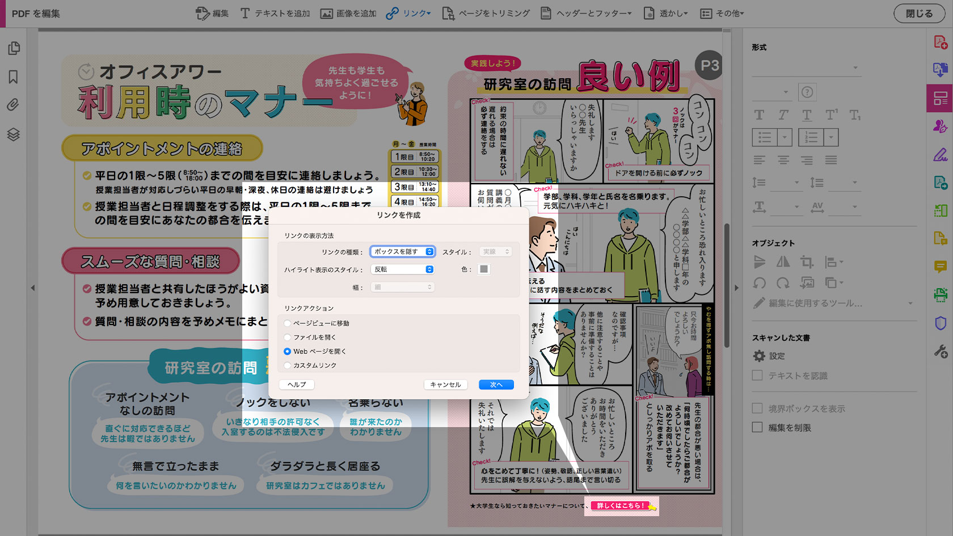Click the Create PDF tool icon
Screen dimensions: 953x536
pyautogui.click(x=941, y=43)
